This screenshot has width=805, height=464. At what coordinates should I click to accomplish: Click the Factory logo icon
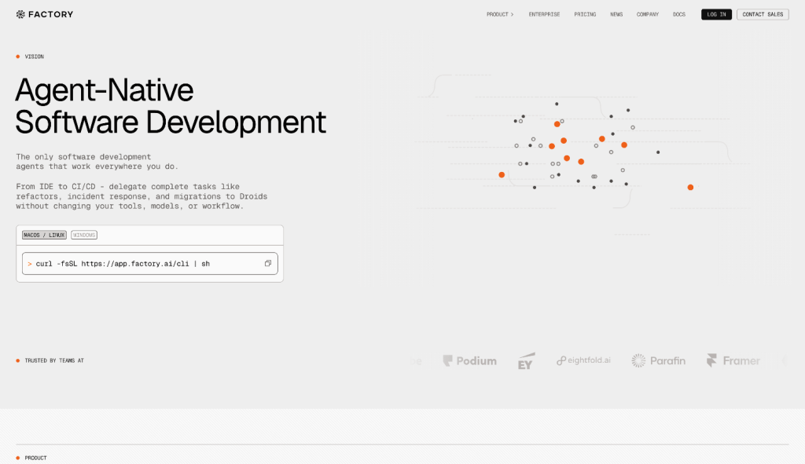click(20, 14)
